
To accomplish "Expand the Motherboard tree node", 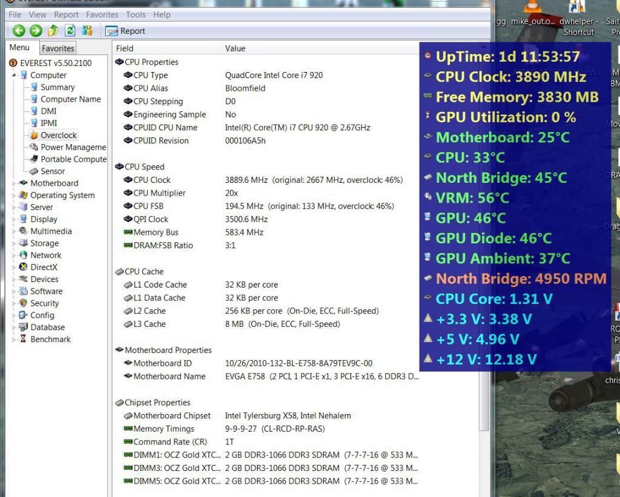I will point(13,183).
